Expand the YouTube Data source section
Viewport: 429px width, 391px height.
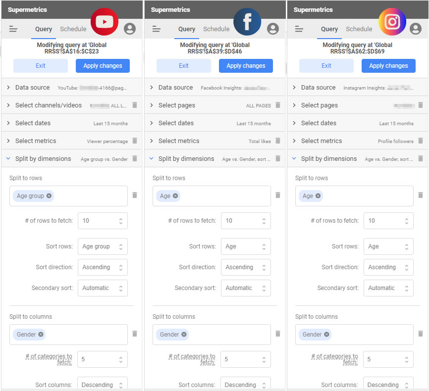pos(72,88)
